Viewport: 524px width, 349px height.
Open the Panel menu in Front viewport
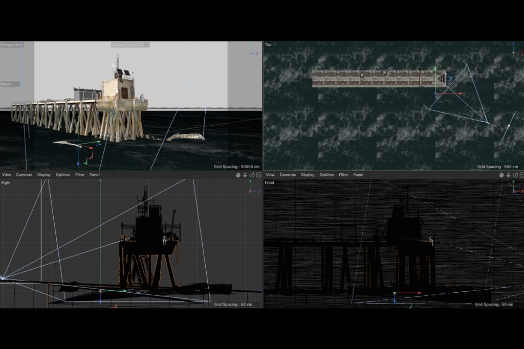point(358,175)
